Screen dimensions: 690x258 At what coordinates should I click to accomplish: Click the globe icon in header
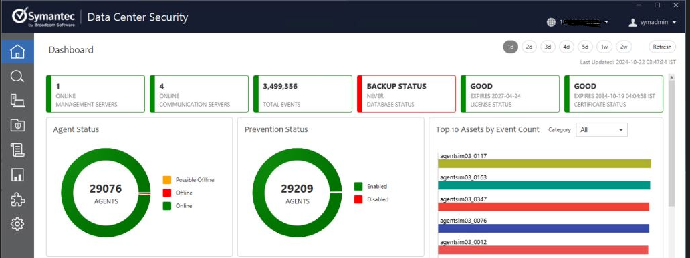click(x=551, y=23)
